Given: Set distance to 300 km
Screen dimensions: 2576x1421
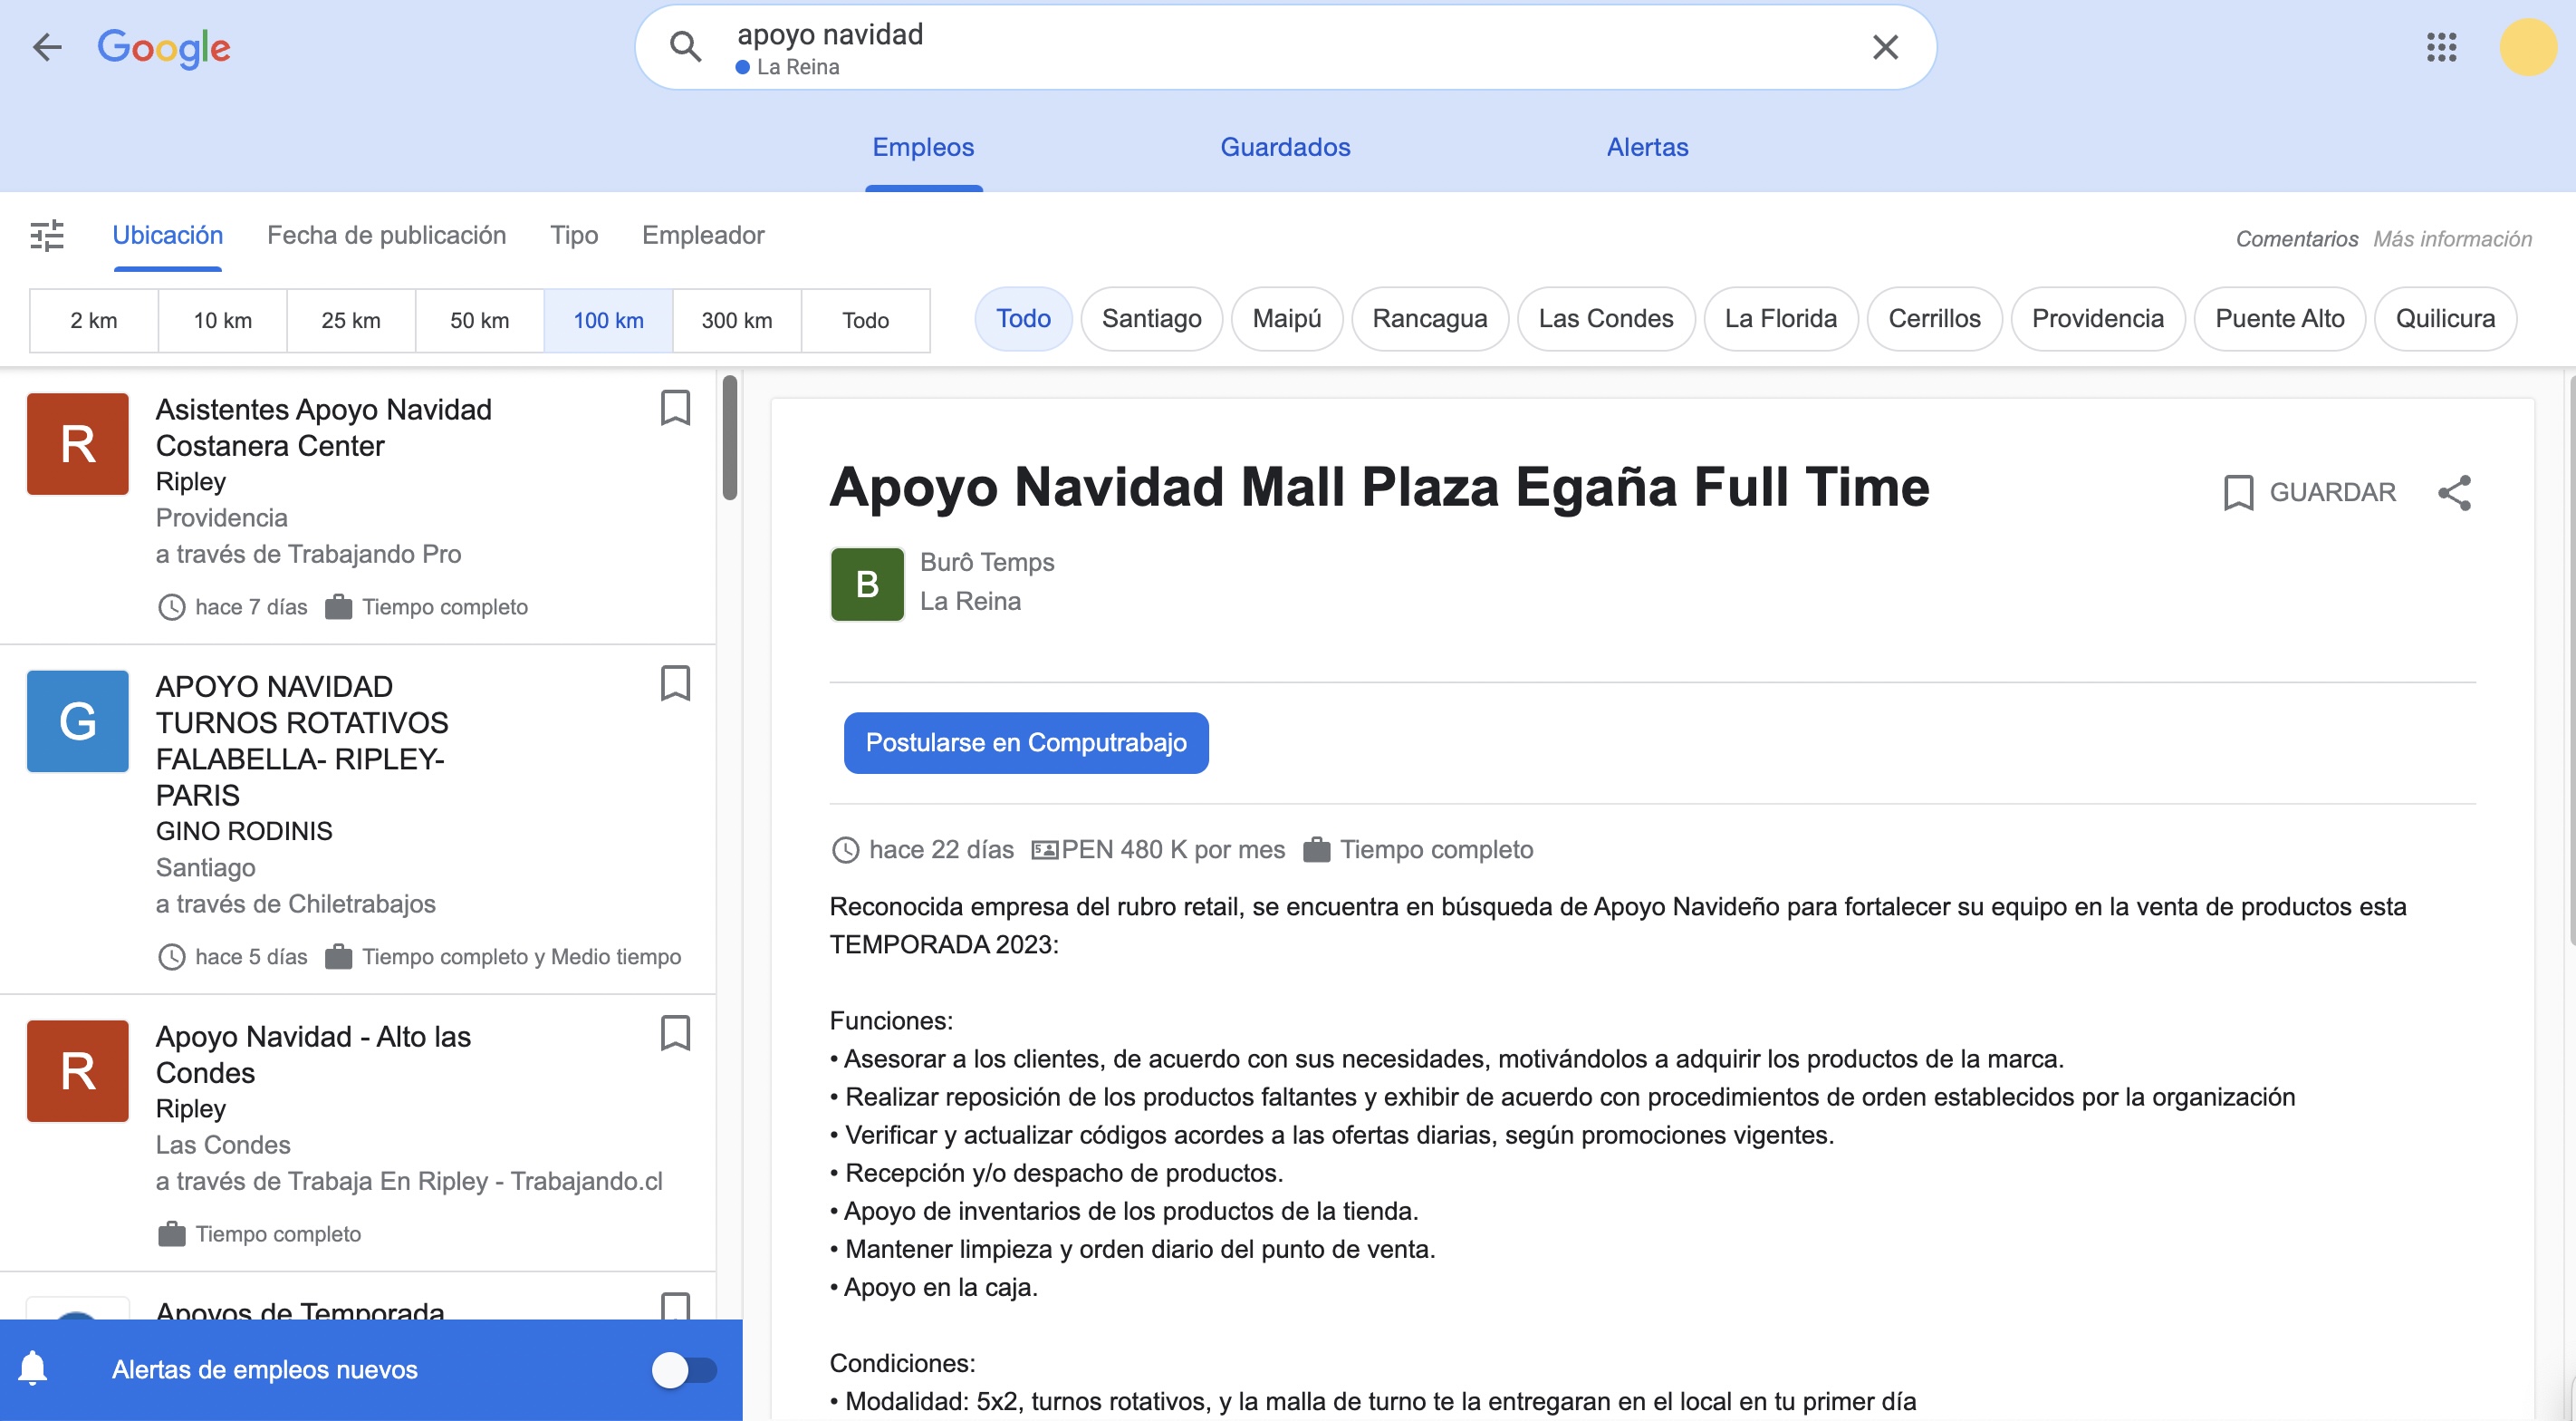Looking at the screenshot, I should 737,320.
